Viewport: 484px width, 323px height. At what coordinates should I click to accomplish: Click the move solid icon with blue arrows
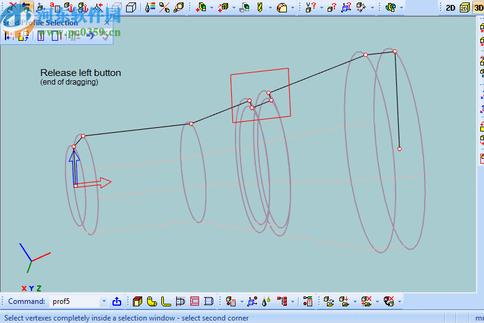click(40, 7)
